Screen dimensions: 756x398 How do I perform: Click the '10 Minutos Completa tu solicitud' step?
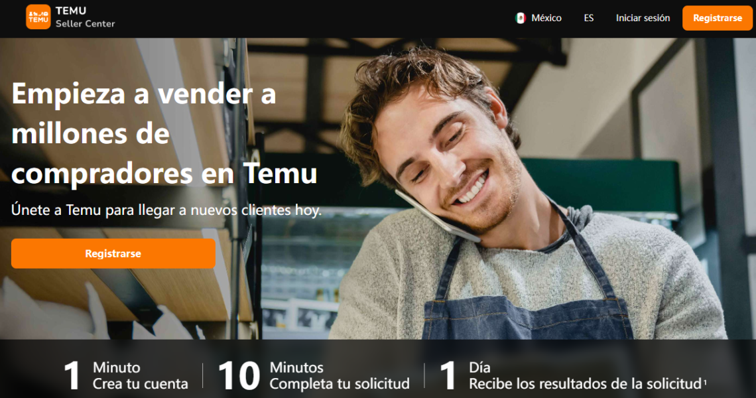click(314, 375)
